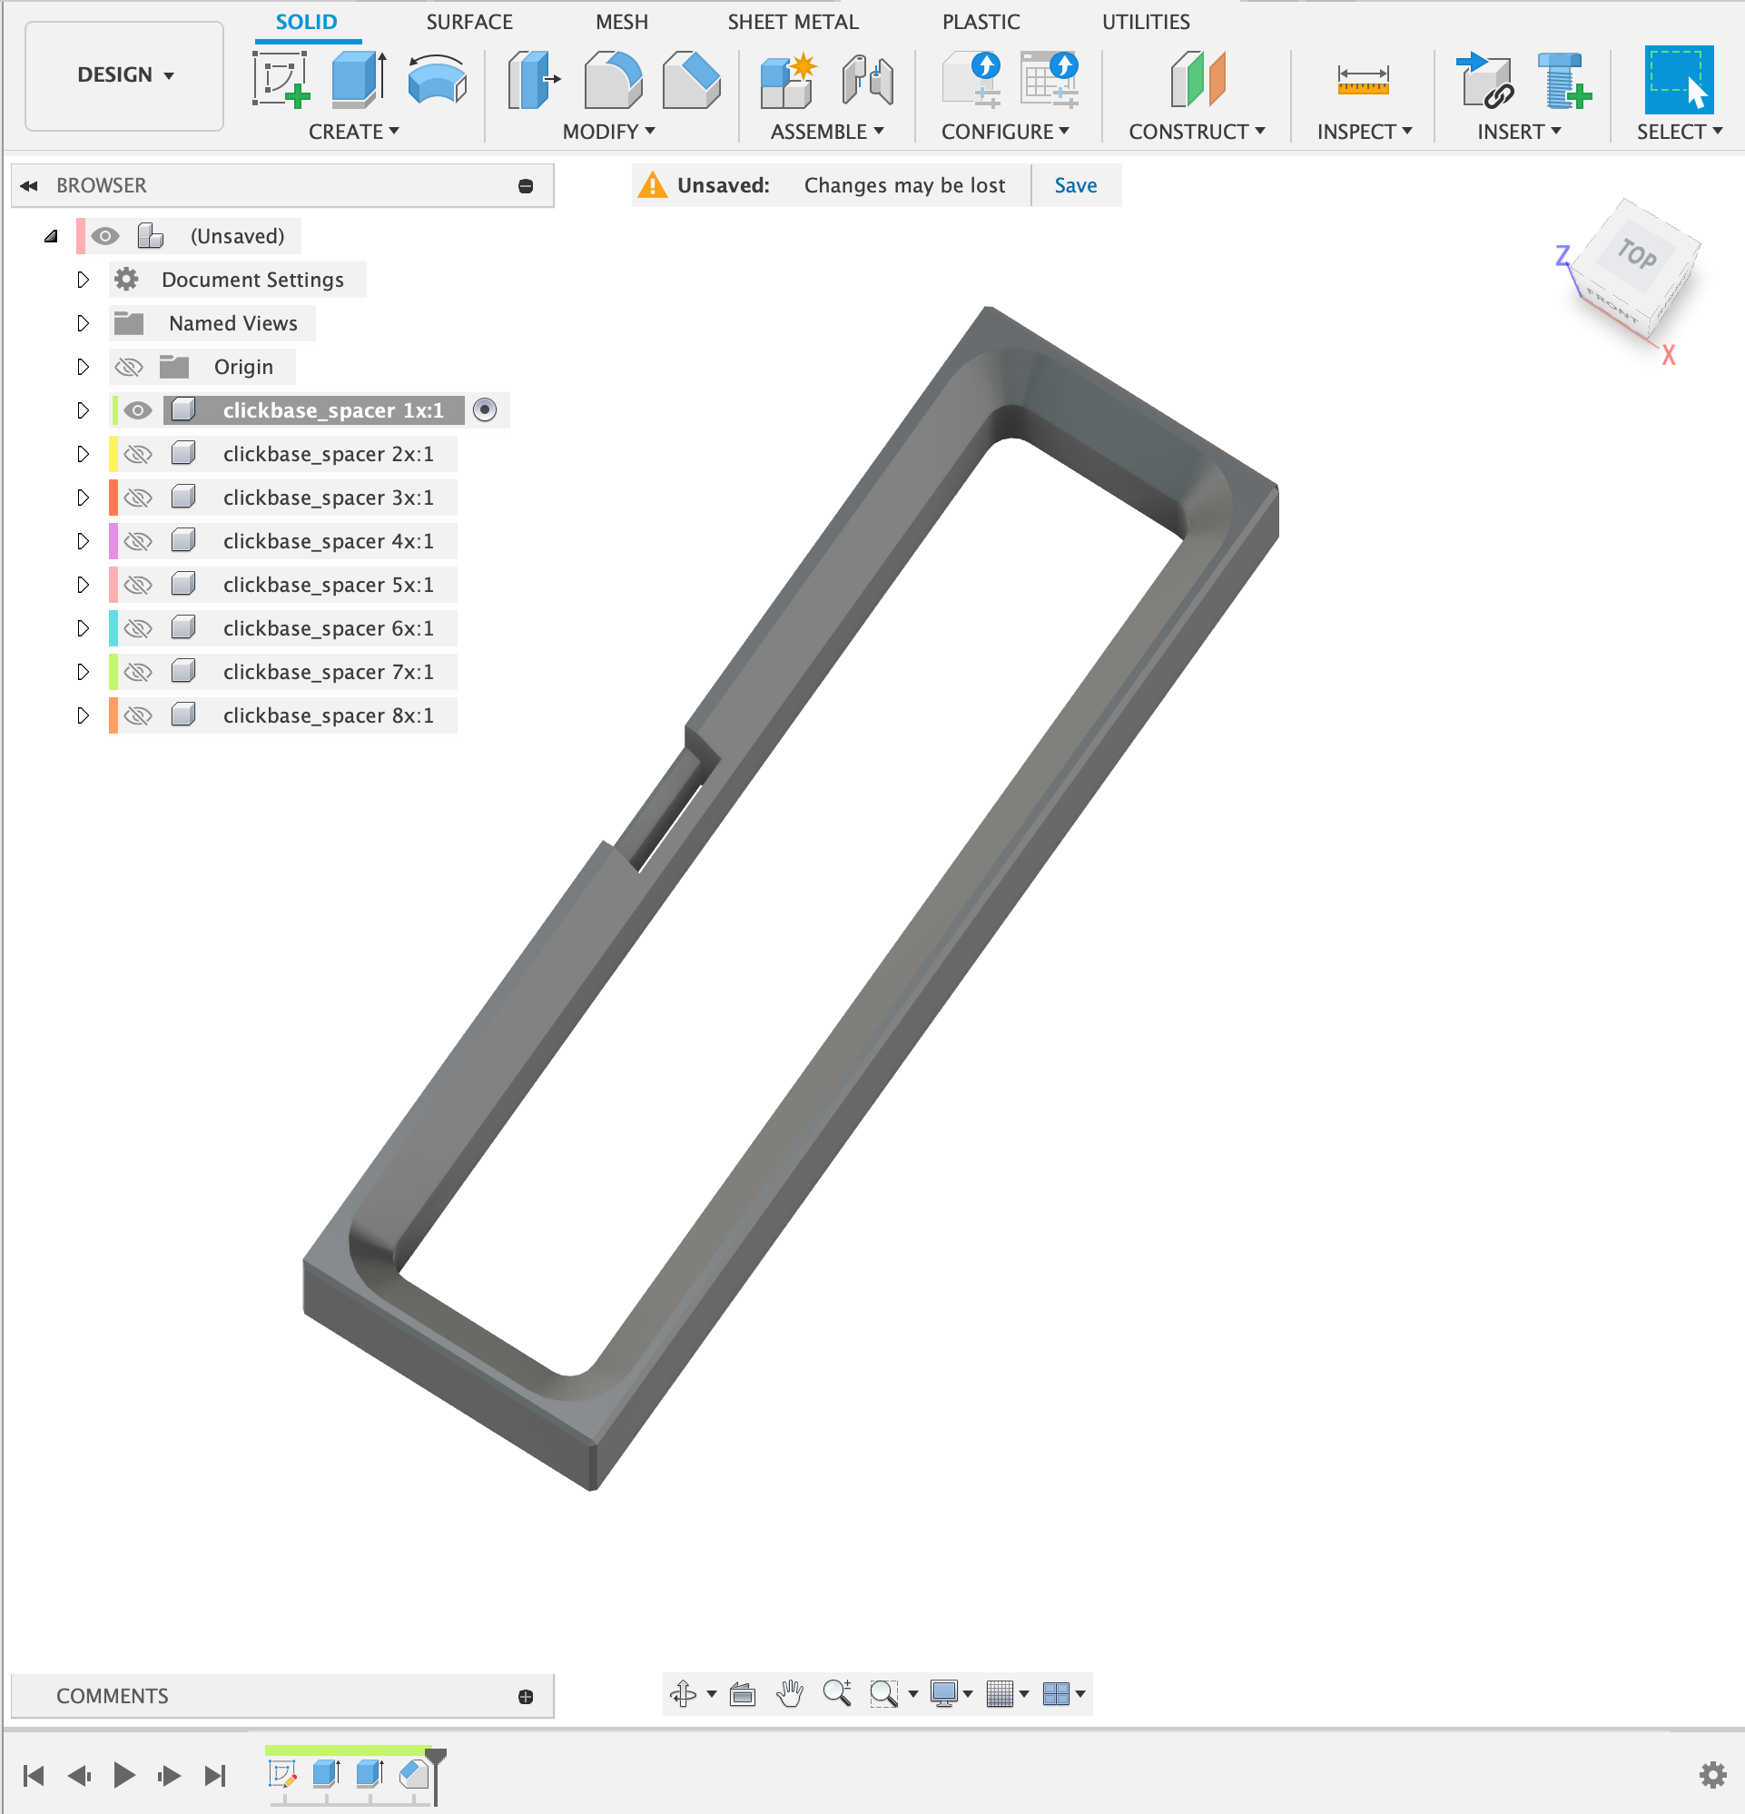
Task: Play the timeline
Action: pos(124,1774)
